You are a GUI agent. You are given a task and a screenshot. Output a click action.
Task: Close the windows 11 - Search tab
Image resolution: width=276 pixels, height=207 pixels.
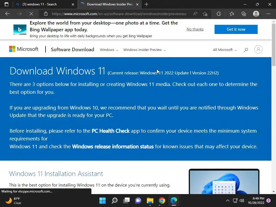click(73, 4)
